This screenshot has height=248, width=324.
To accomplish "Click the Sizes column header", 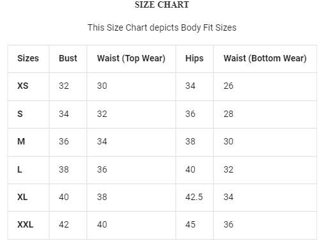I will (28, 58).
